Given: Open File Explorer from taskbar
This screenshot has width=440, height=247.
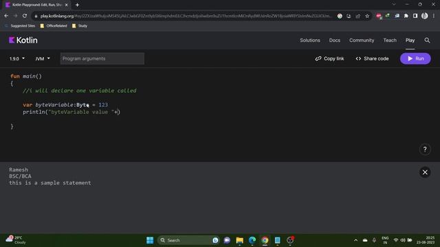Looking at the screenshot, I should click(x=240, y=240).
